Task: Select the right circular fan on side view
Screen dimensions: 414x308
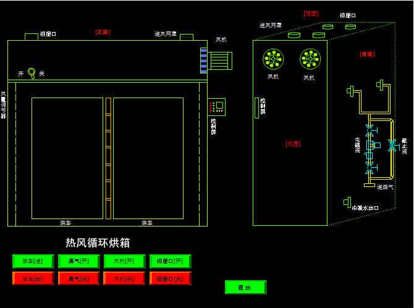Action: click(310, 59)
